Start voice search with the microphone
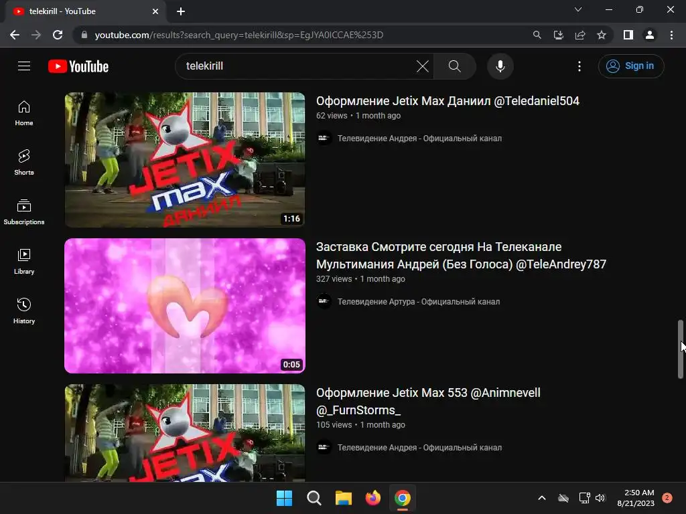686x514 pixels. point(500,66)
